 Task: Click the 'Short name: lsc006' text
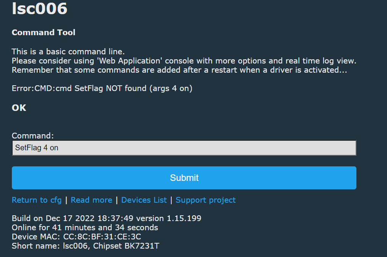(x=50, y=246)
